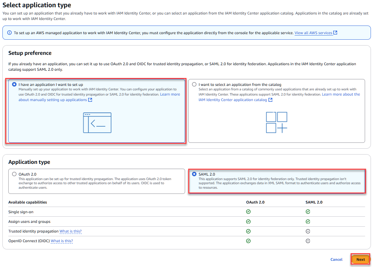The width and height of the screenshot is (373, 267).
Task: Click the Cancel link
Action: 336,259
